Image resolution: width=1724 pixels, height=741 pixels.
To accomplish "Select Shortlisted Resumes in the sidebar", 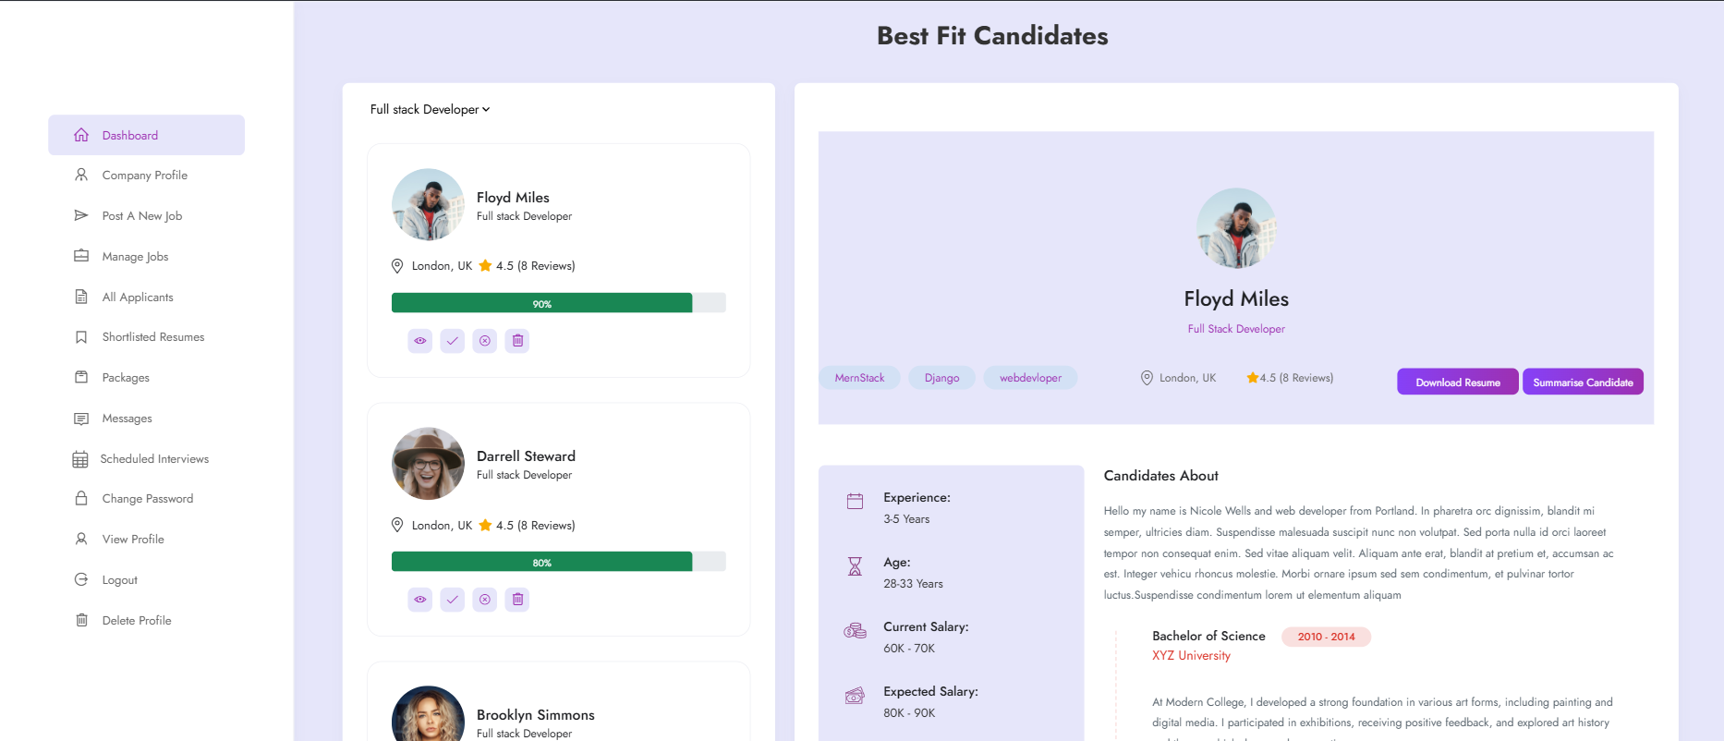I will (146, 337).
